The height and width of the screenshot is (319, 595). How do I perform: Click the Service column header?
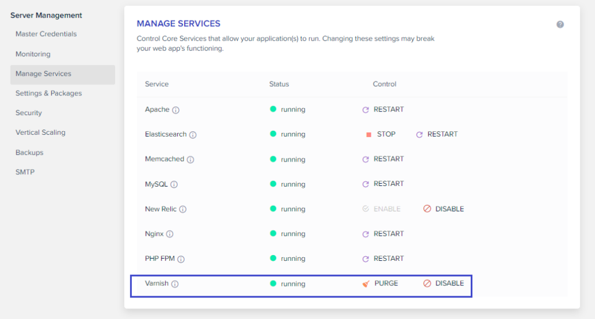point(157,84)
